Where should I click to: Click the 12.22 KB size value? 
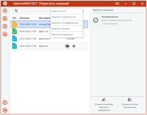70,39
